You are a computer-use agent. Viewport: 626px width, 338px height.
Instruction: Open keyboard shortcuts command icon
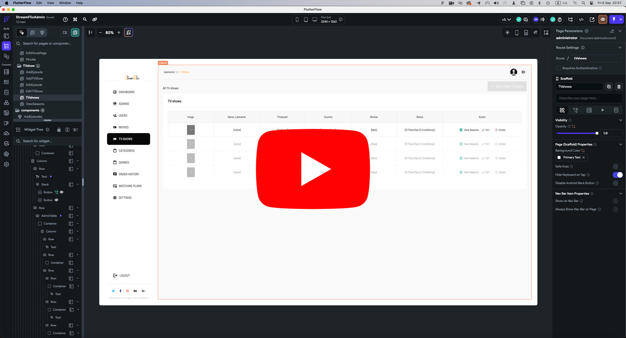coord(75,19)
